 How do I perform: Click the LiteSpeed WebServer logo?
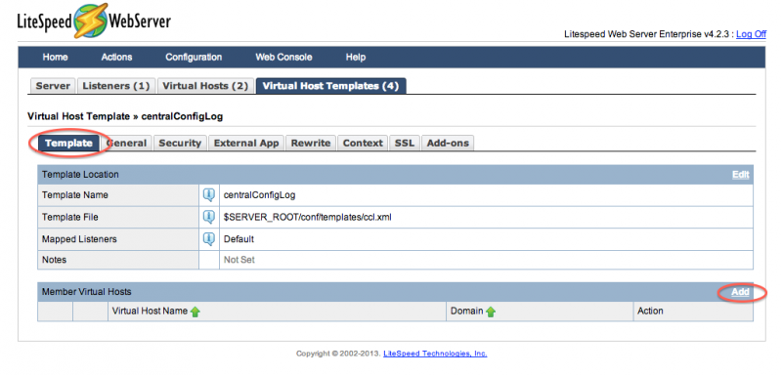(94, 21)
